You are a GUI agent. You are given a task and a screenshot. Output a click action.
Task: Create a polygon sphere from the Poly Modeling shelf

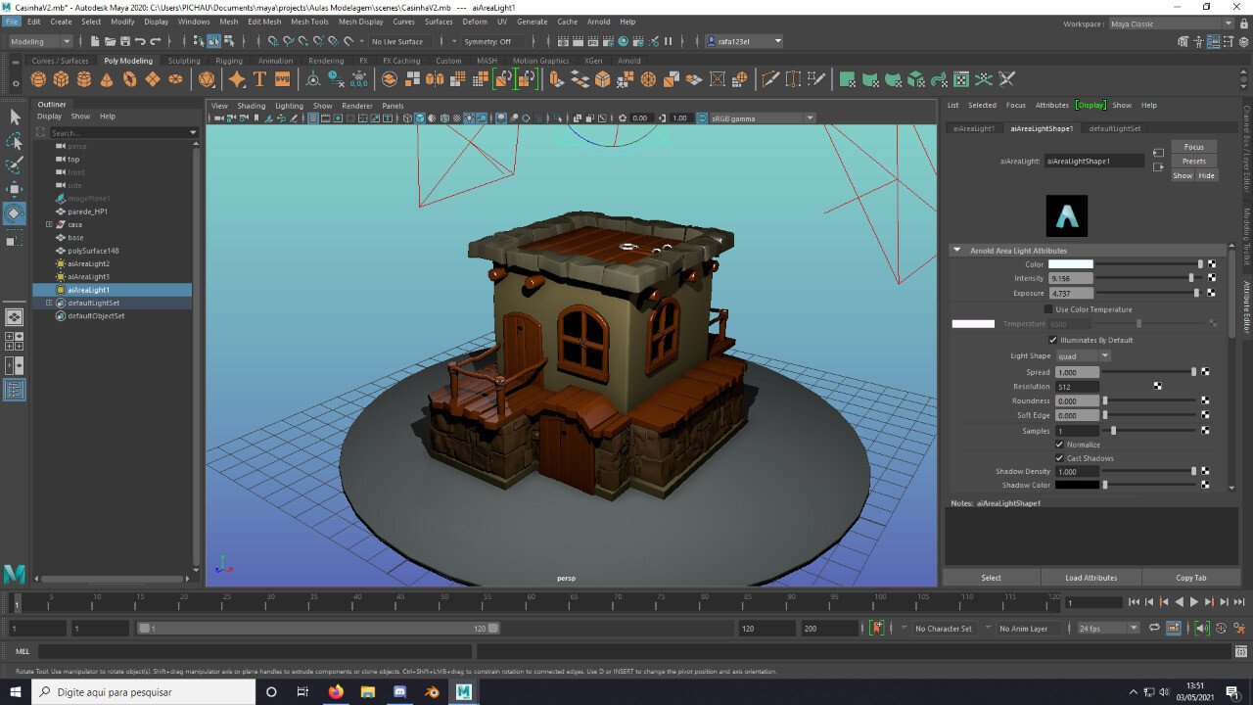[x=38, y=79]
